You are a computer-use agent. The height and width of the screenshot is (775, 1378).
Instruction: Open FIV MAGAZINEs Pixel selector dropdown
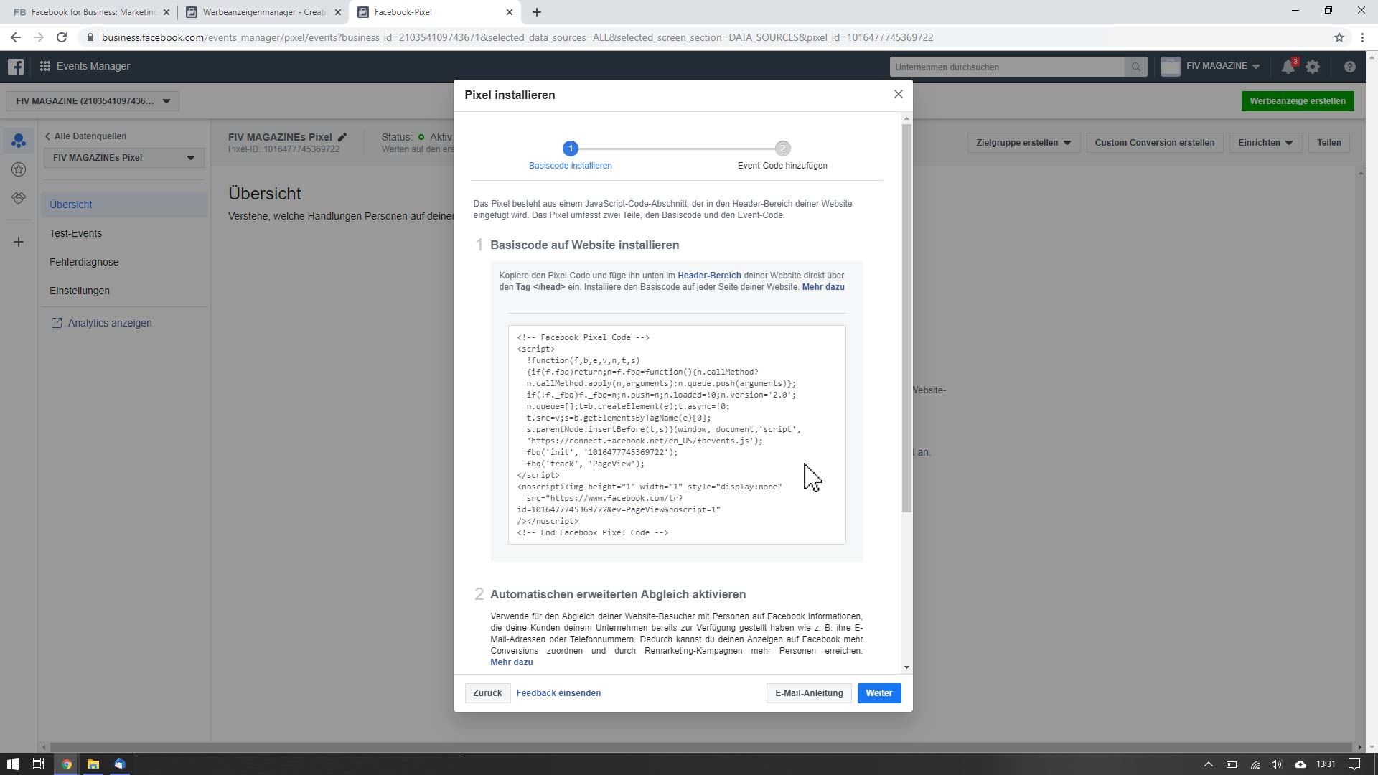[x=123, y=158]
